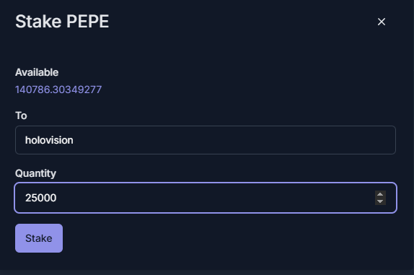The width and height of the screenshot is (414, 275).
Task: Submit staking via the purple Stake button
Action: coord(39,238)
